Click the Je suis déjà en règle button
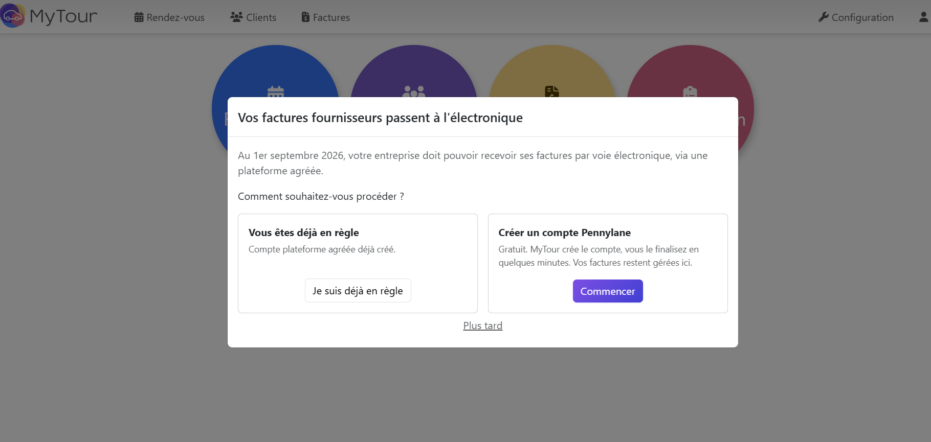The image size is (931, 442). tap(358, 291)
